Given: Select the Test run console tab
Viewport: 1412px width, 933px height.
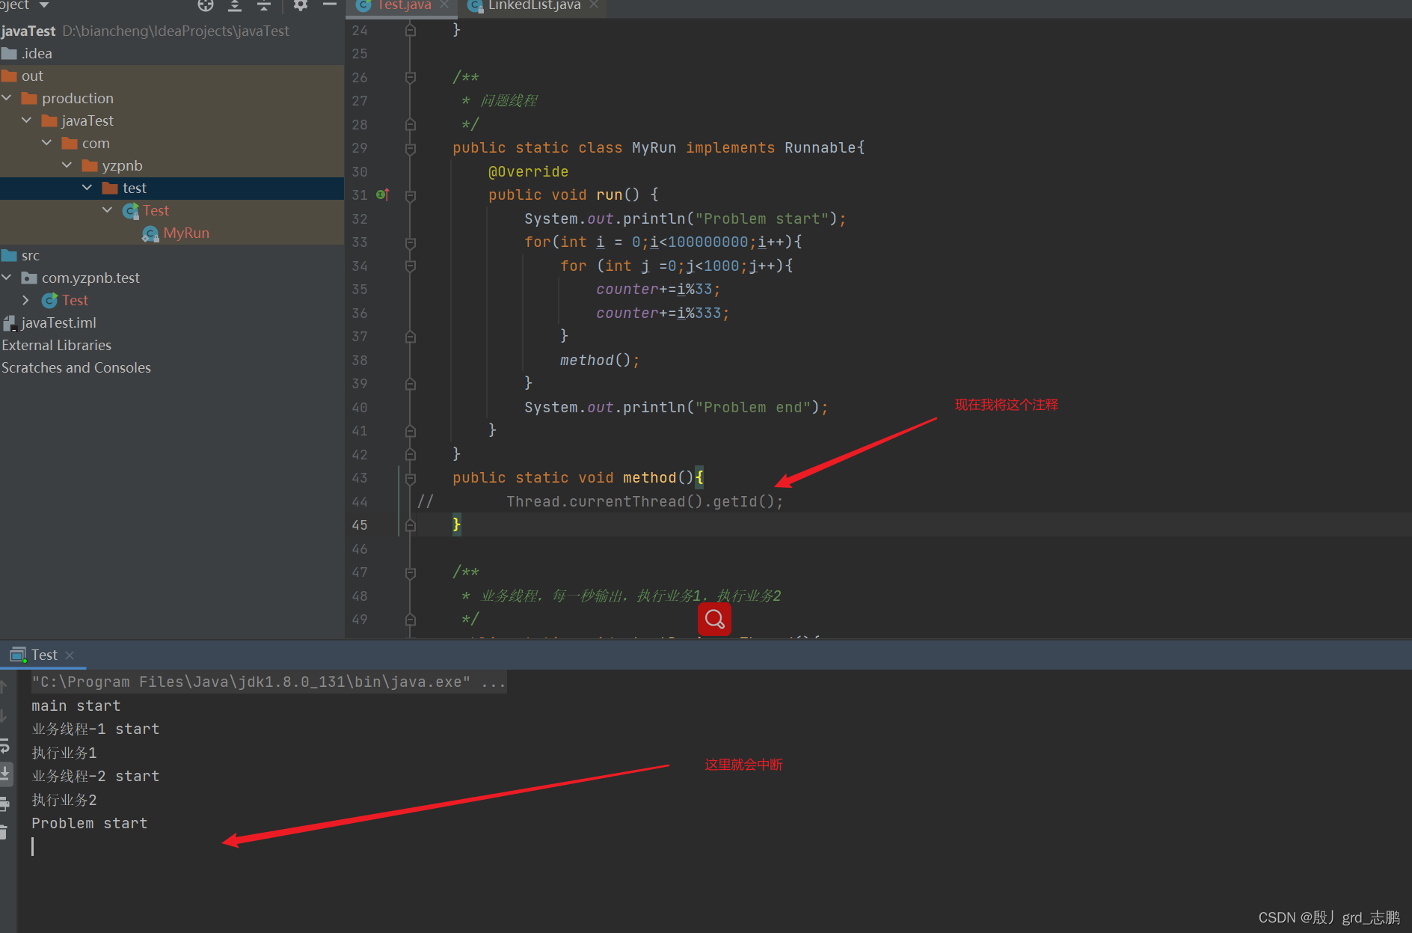Looking at the screenshot, I should tap(44, 655).
